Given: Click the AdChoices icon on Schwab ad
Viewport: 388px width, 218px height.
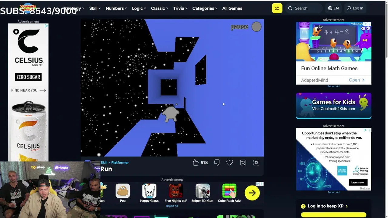Looking at the screenshot, I should click(x=365, y=130).
